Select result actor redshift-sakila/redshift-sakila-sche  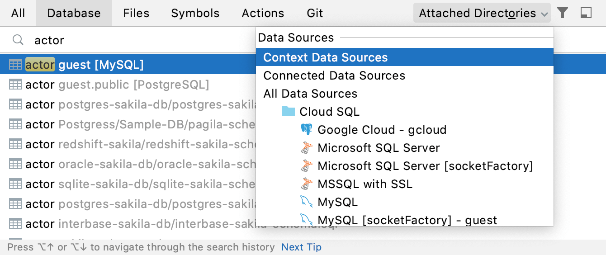[128, 144]
